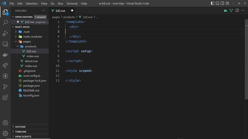Open Run and Debug view
Screen dimensions: 248x139
(x=5, y=33)
